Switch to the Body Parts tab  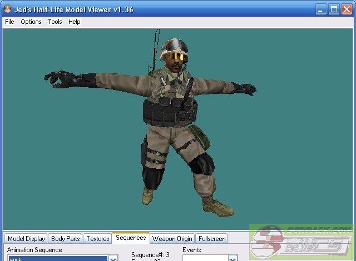pos(65,239)
